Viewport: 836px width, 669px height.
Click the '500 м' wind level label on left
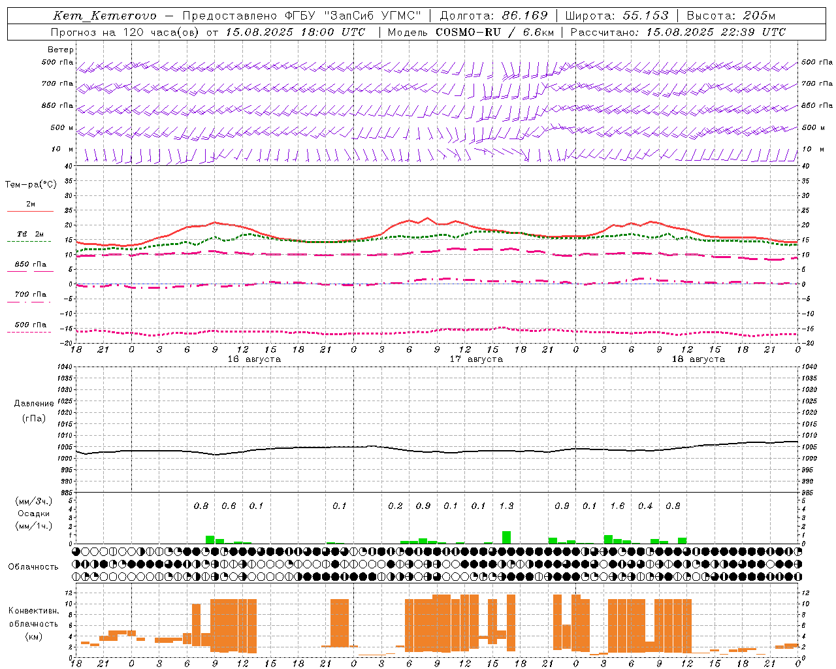62,127
